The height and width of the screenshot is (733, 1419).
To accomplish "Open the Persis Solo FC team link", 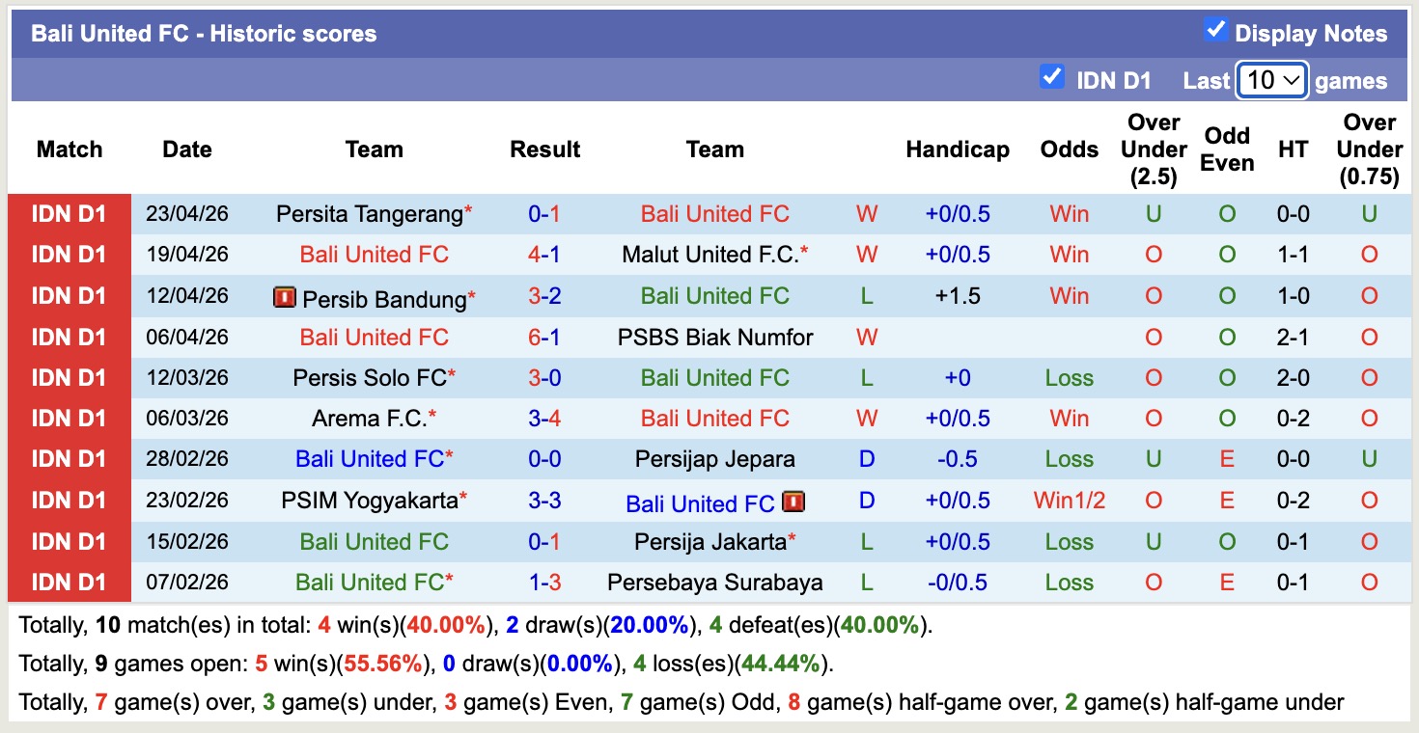I will (369, 378).
